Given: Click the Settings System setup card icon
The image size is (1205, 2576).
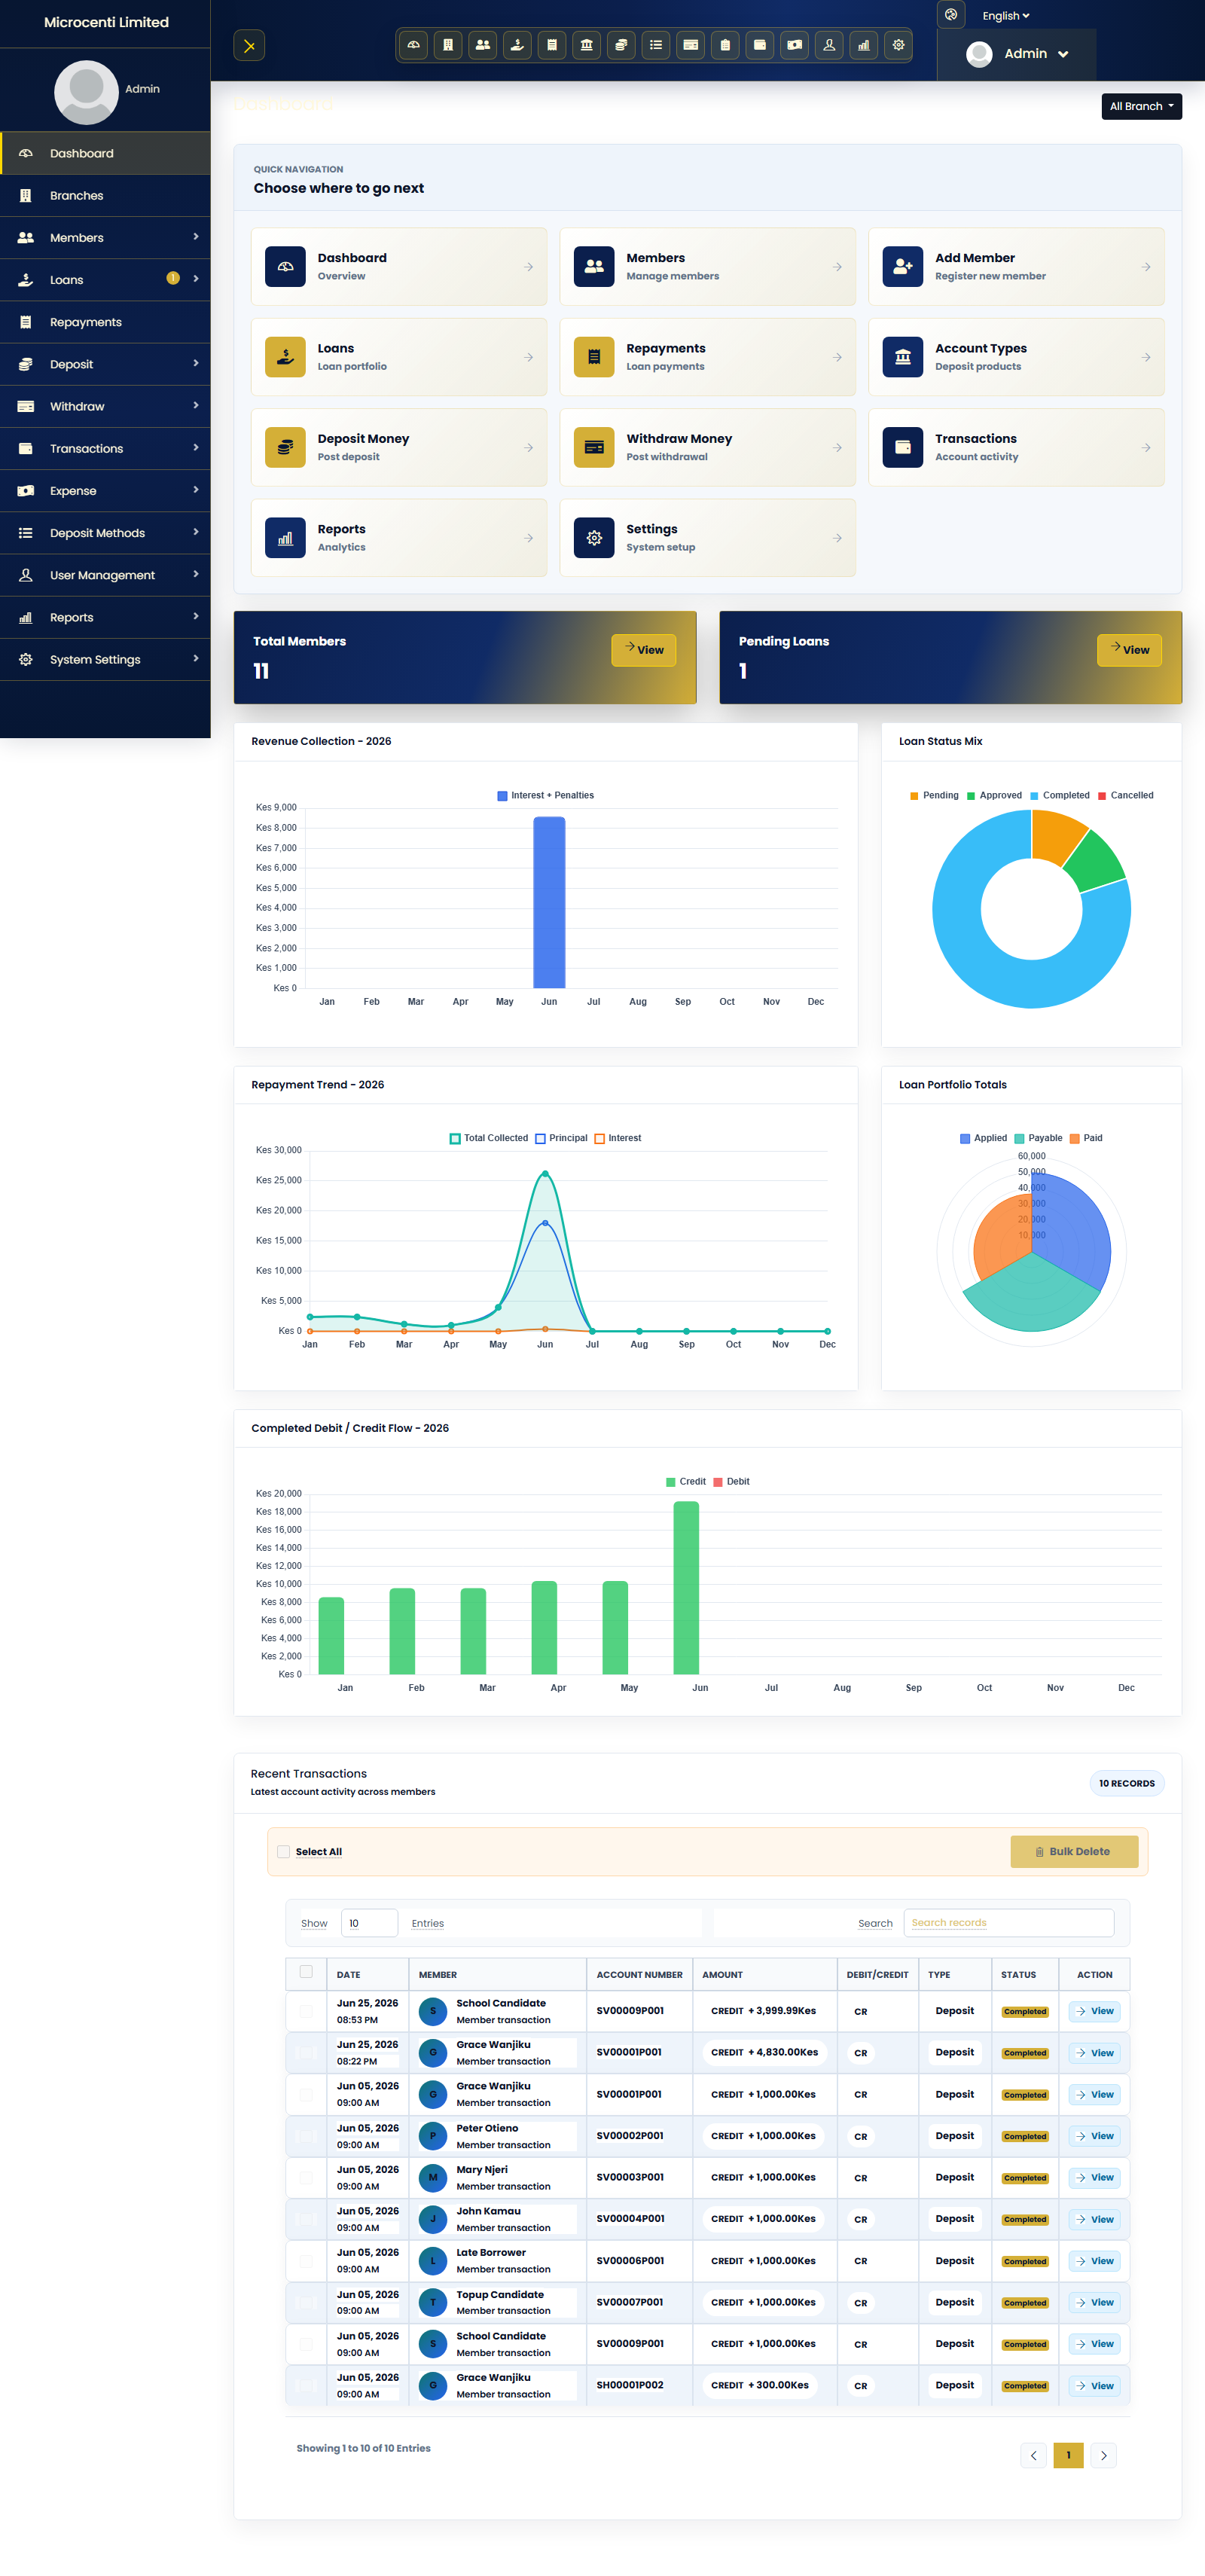Looking at the screenshot, I should pos(594,538).
